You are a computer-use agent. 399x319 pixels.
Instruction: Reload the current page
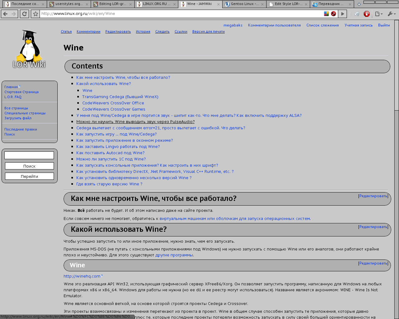coord(24,14)
